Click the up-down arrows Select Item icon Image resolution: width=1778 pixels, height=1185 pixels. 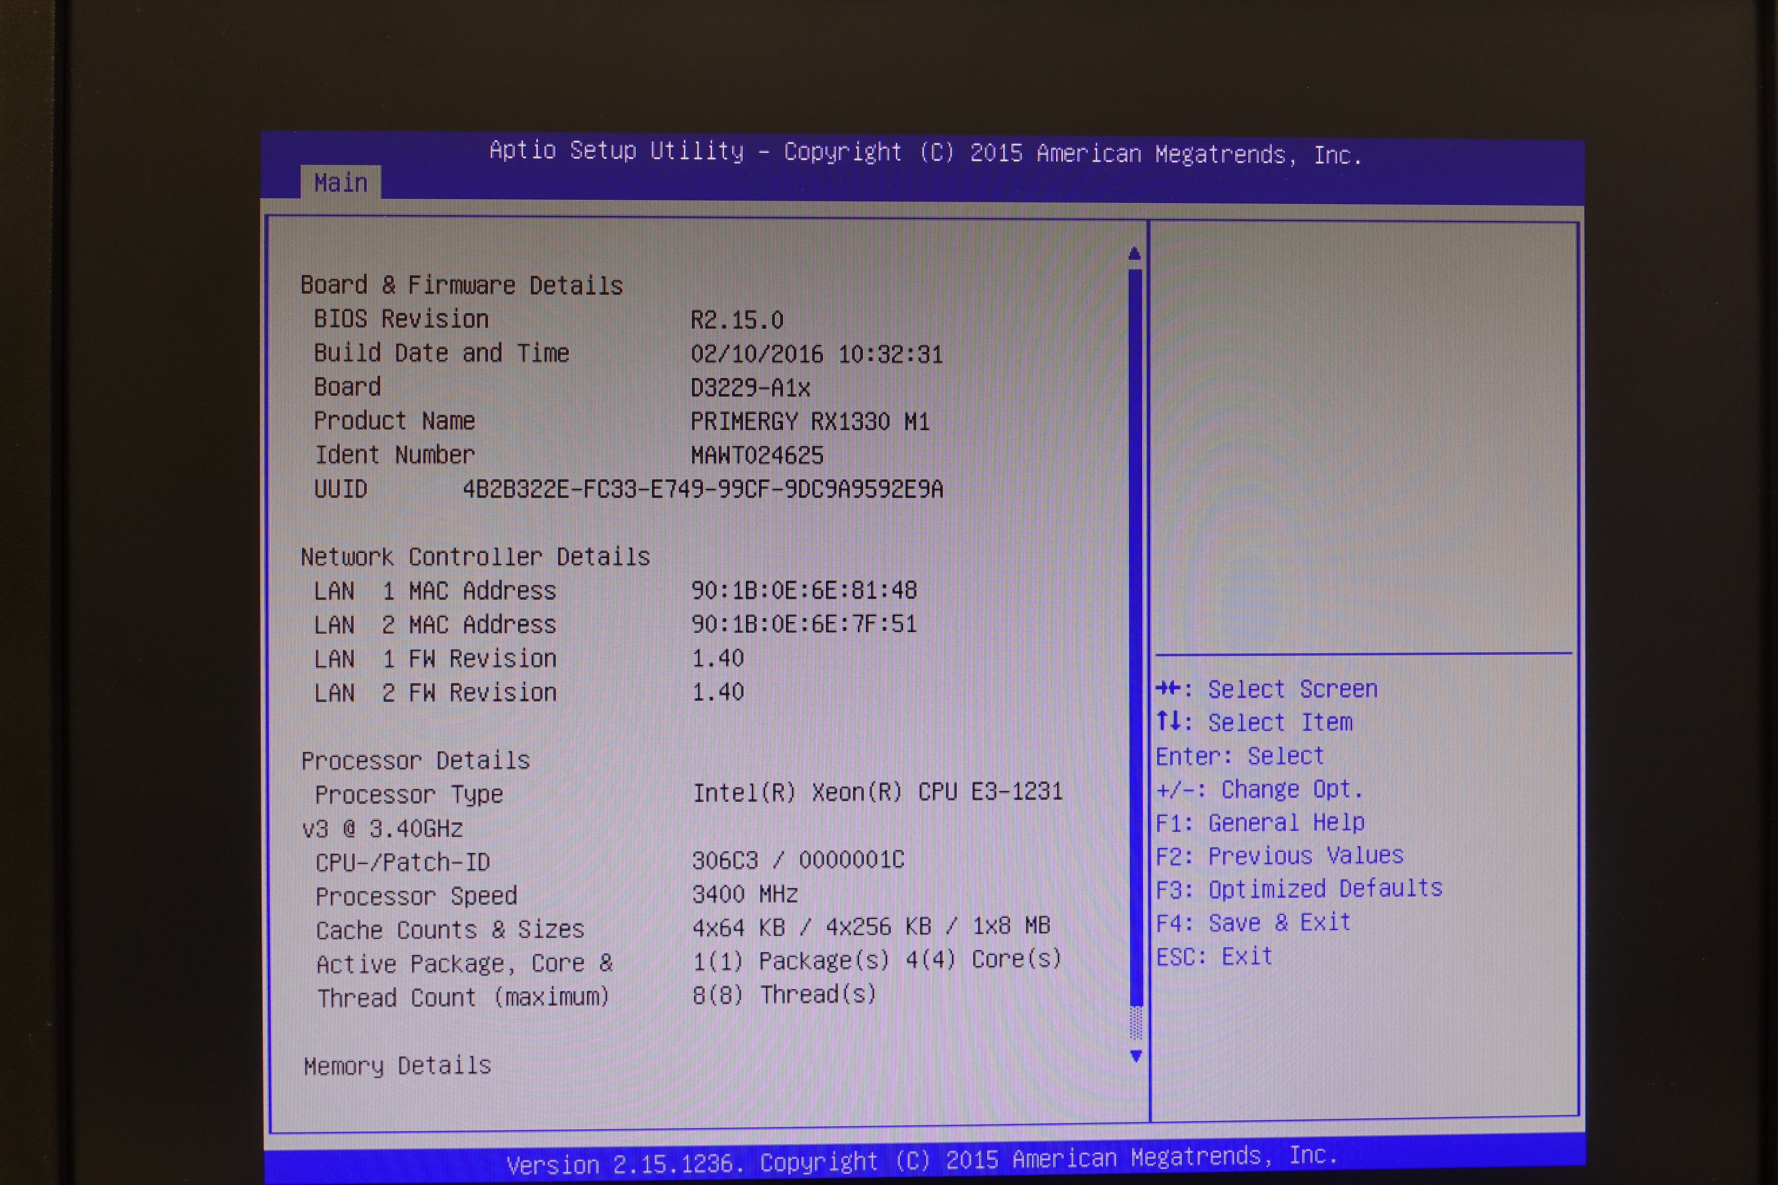(1169, 721)
